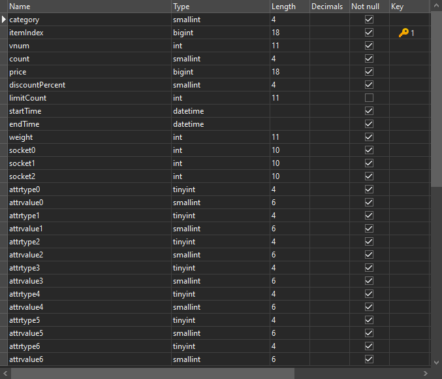Toggle Not null checkbox for price
This screenshot has width=442, height=379.
point(369,72)
